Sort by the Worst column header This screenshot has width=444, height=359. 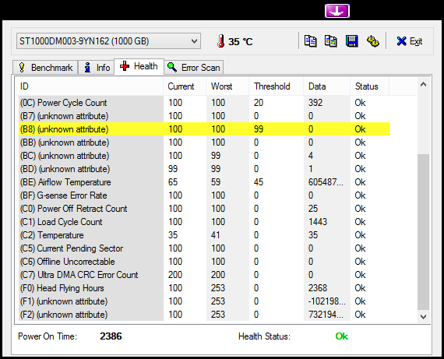[227, 86]
